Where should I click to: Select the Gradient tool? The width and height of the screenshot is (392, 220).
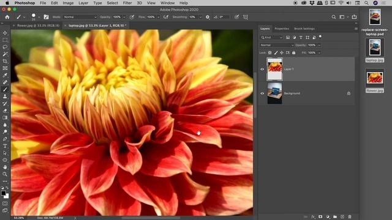pyautogui.click(x=5, y=117)
